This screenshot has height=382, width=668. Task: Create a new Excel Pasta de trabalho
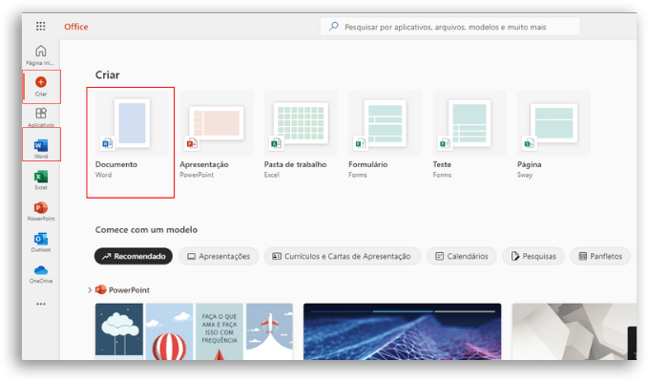(x=301, y=135)
